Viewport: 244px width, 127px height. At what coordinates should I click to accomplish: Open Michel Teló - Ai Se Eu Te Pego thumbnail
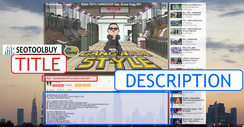point(176,121)
